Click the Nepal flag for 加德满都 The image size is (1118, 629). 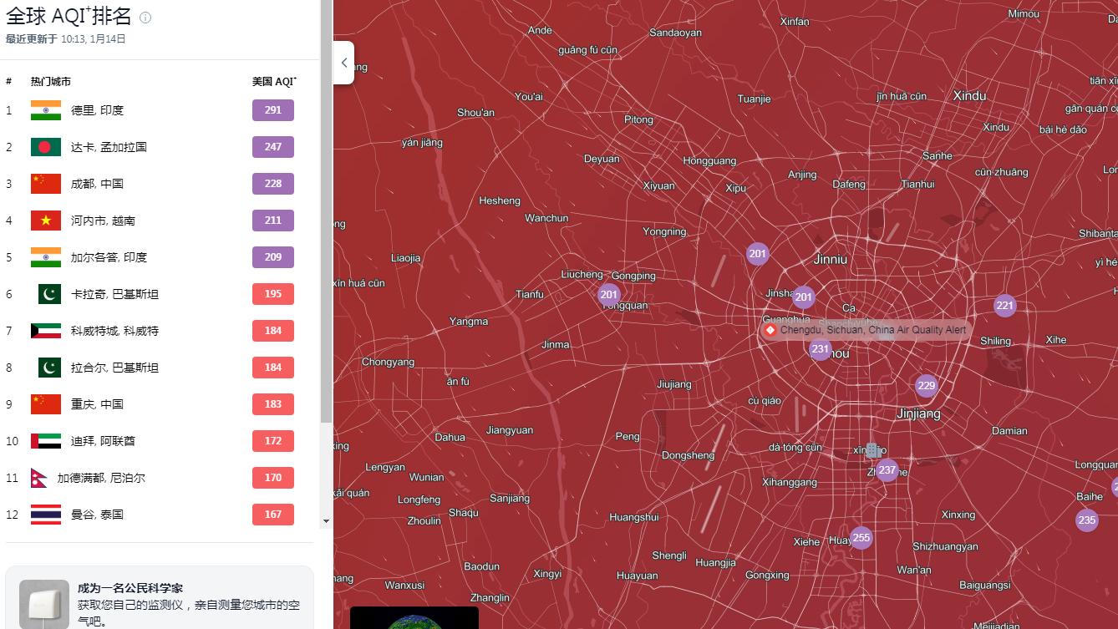click(38, 478)
